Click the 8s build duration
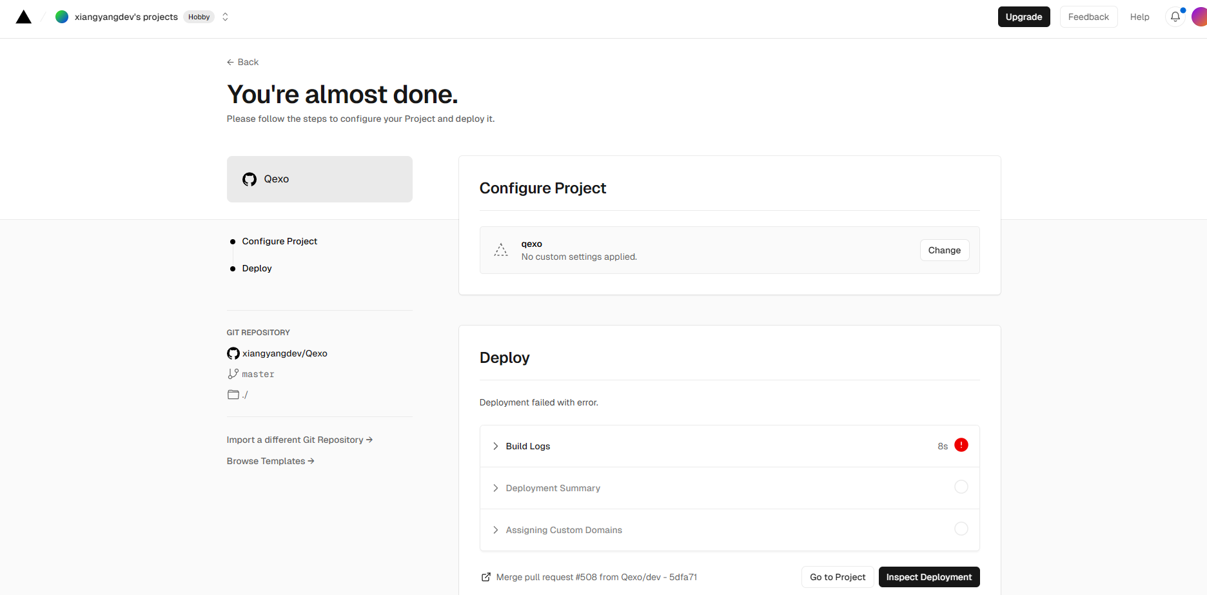Image resolution: width=1207 pixels, height=595 pixels. click(x=943, y=446)
